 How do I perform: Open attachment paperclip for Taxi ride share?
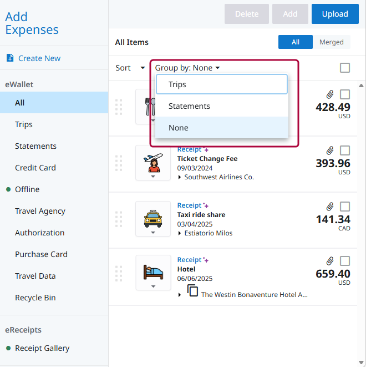point(330,207)
